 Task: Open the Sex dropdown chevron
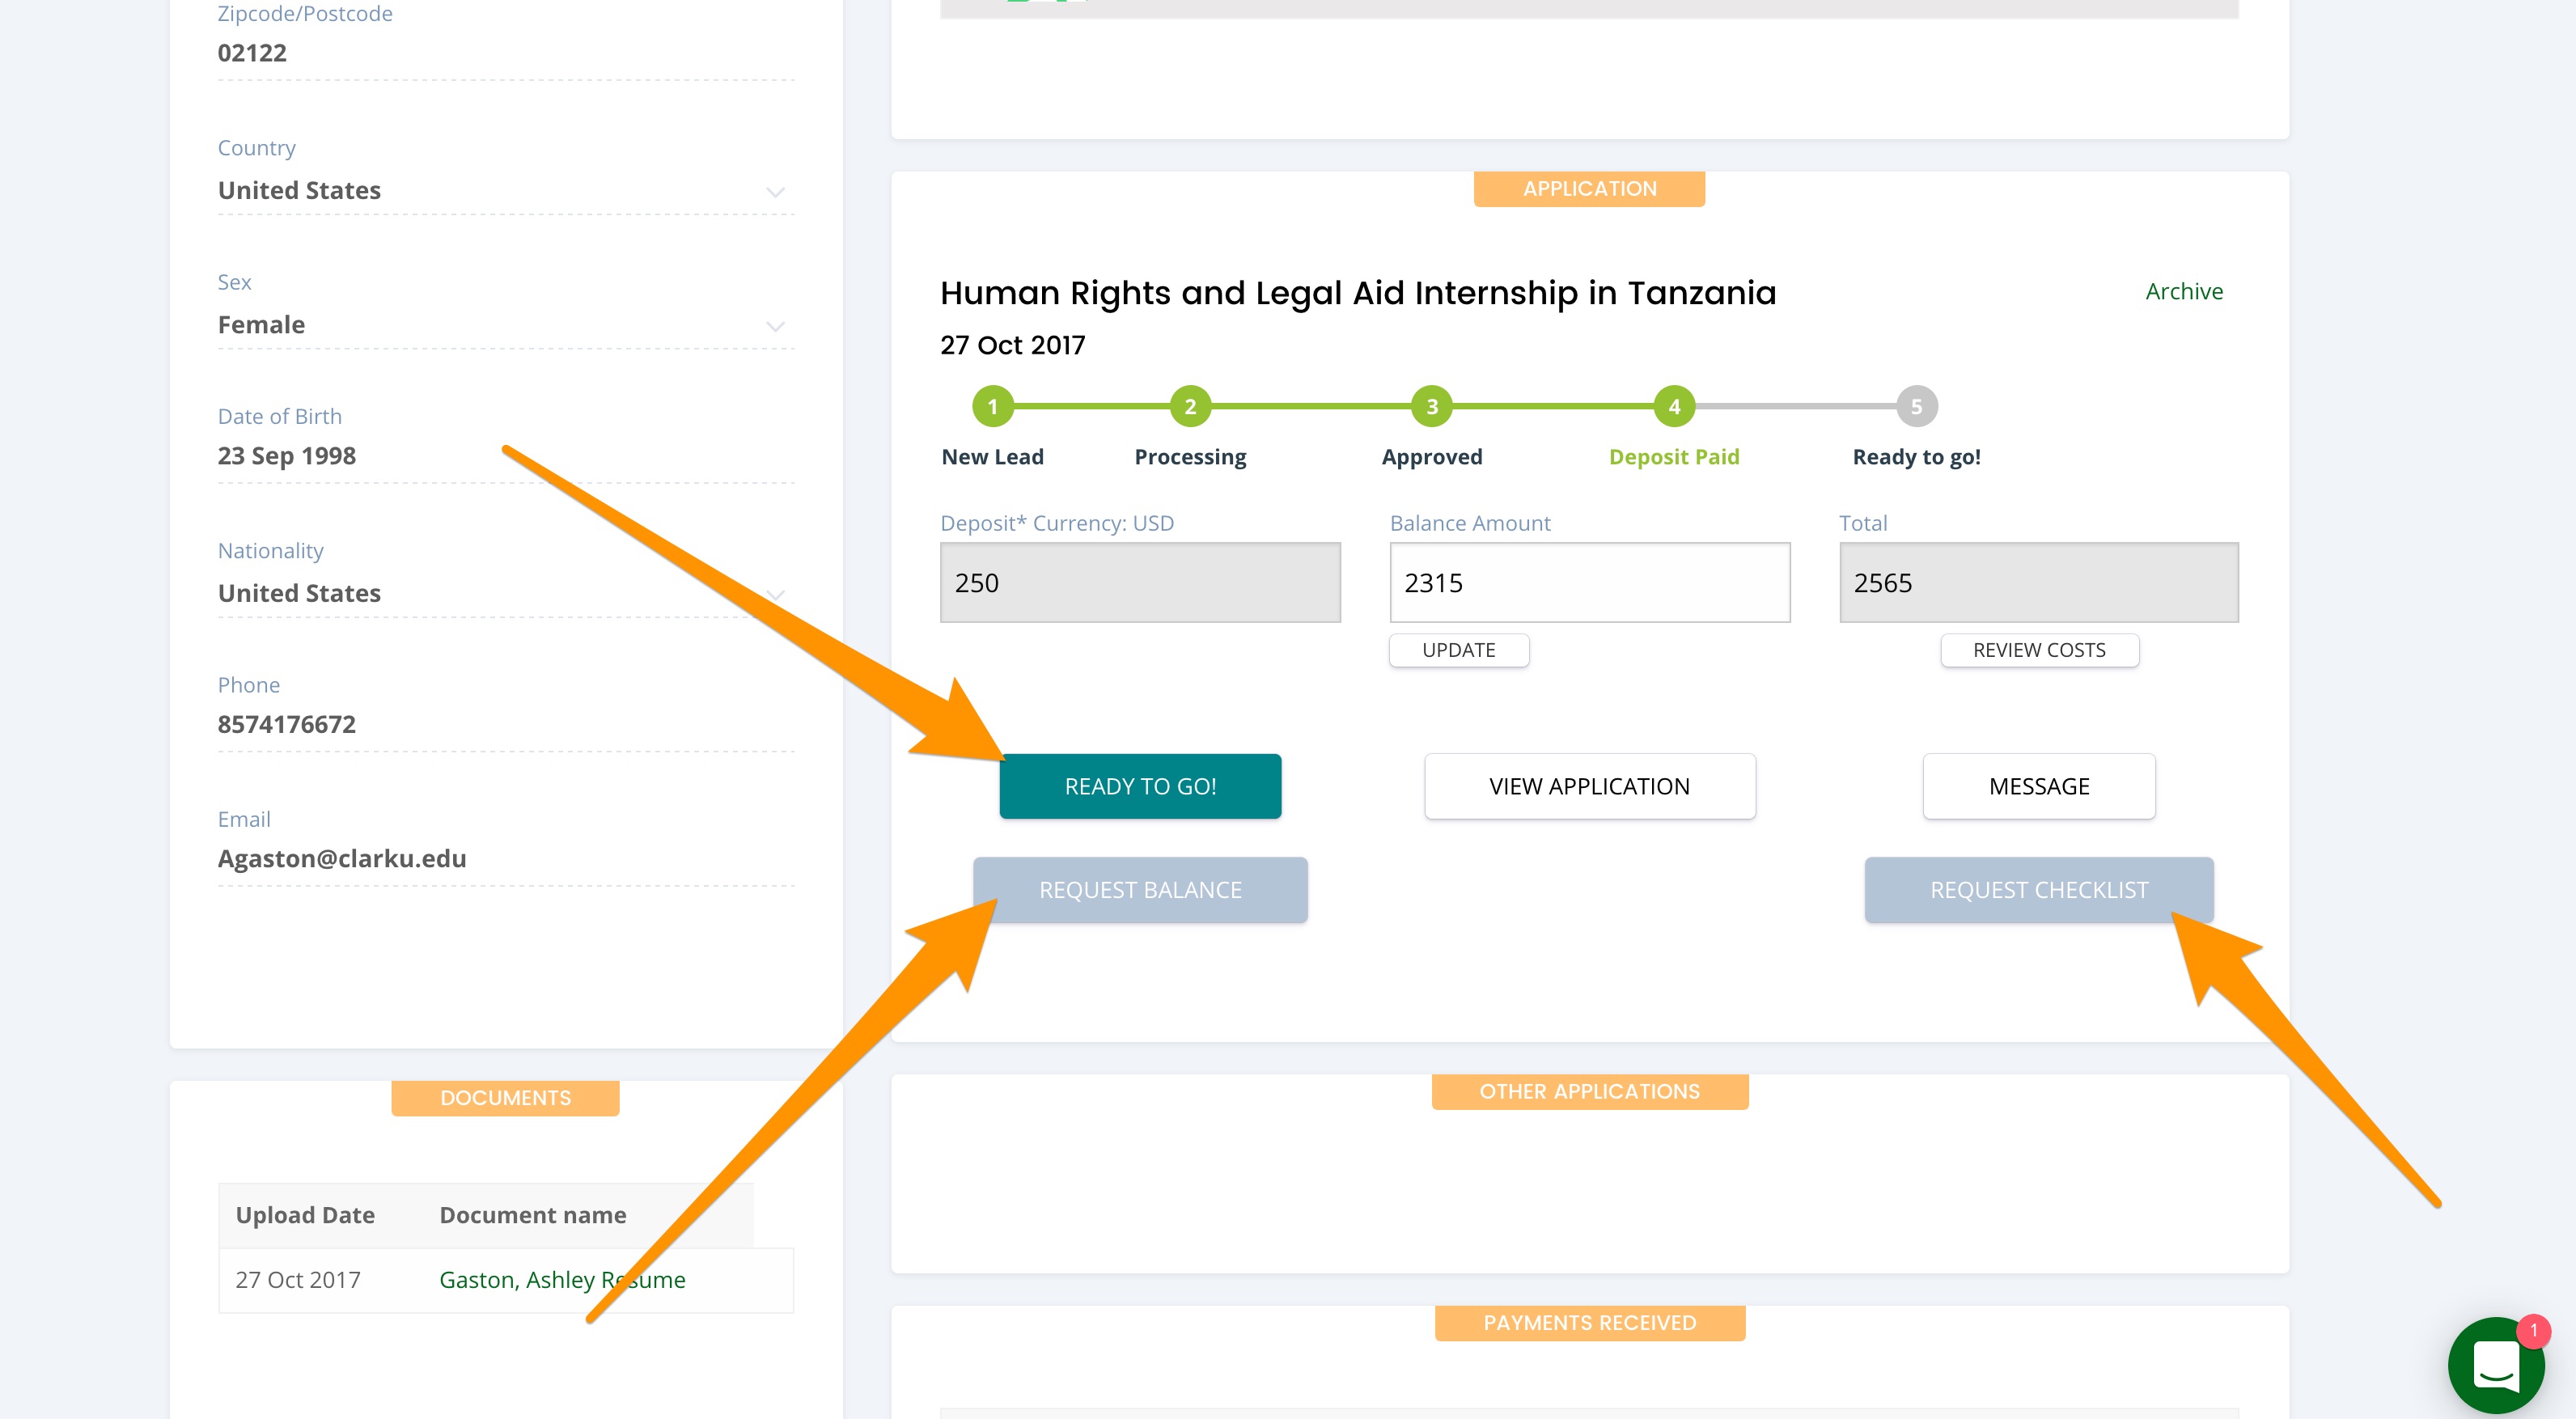pyautogui.click(x=774, y=326)
